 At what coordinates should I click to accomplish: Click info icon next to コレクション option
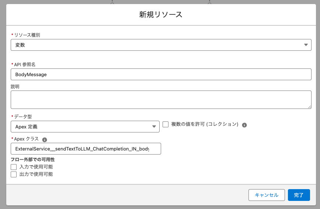pos(244,125)
